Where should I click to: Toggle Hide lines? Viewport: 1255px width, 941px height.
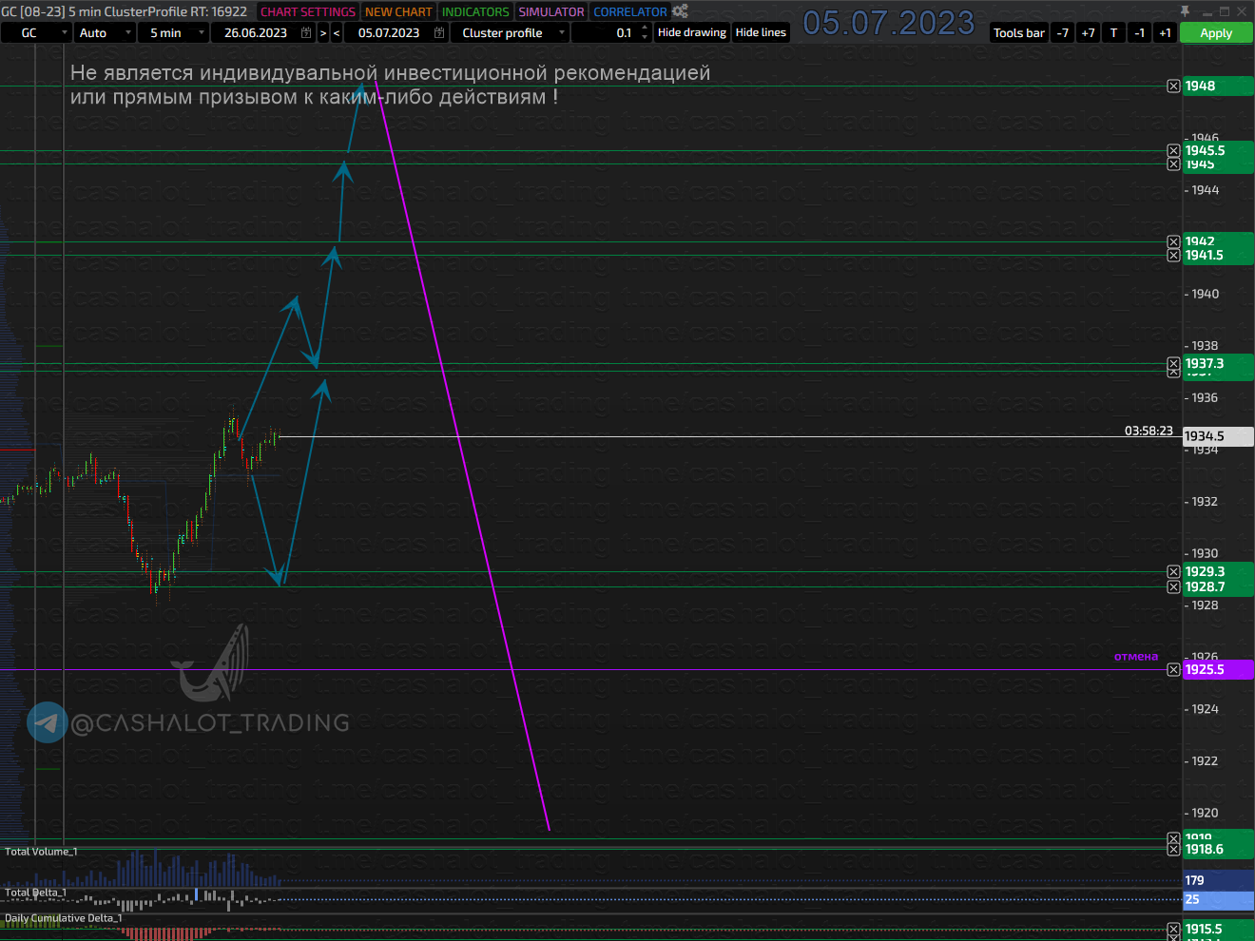[x=761, y=32]
